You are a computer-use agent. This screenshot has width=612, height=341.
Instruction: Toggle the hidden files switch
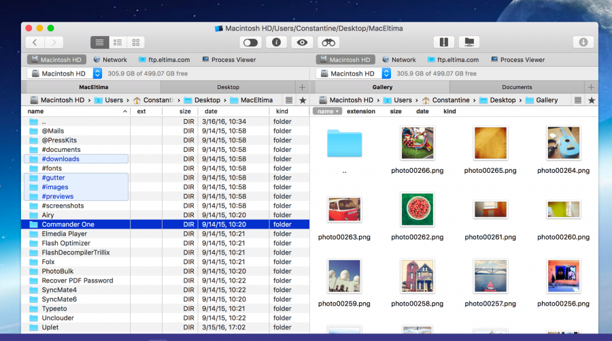pos(250,42)
